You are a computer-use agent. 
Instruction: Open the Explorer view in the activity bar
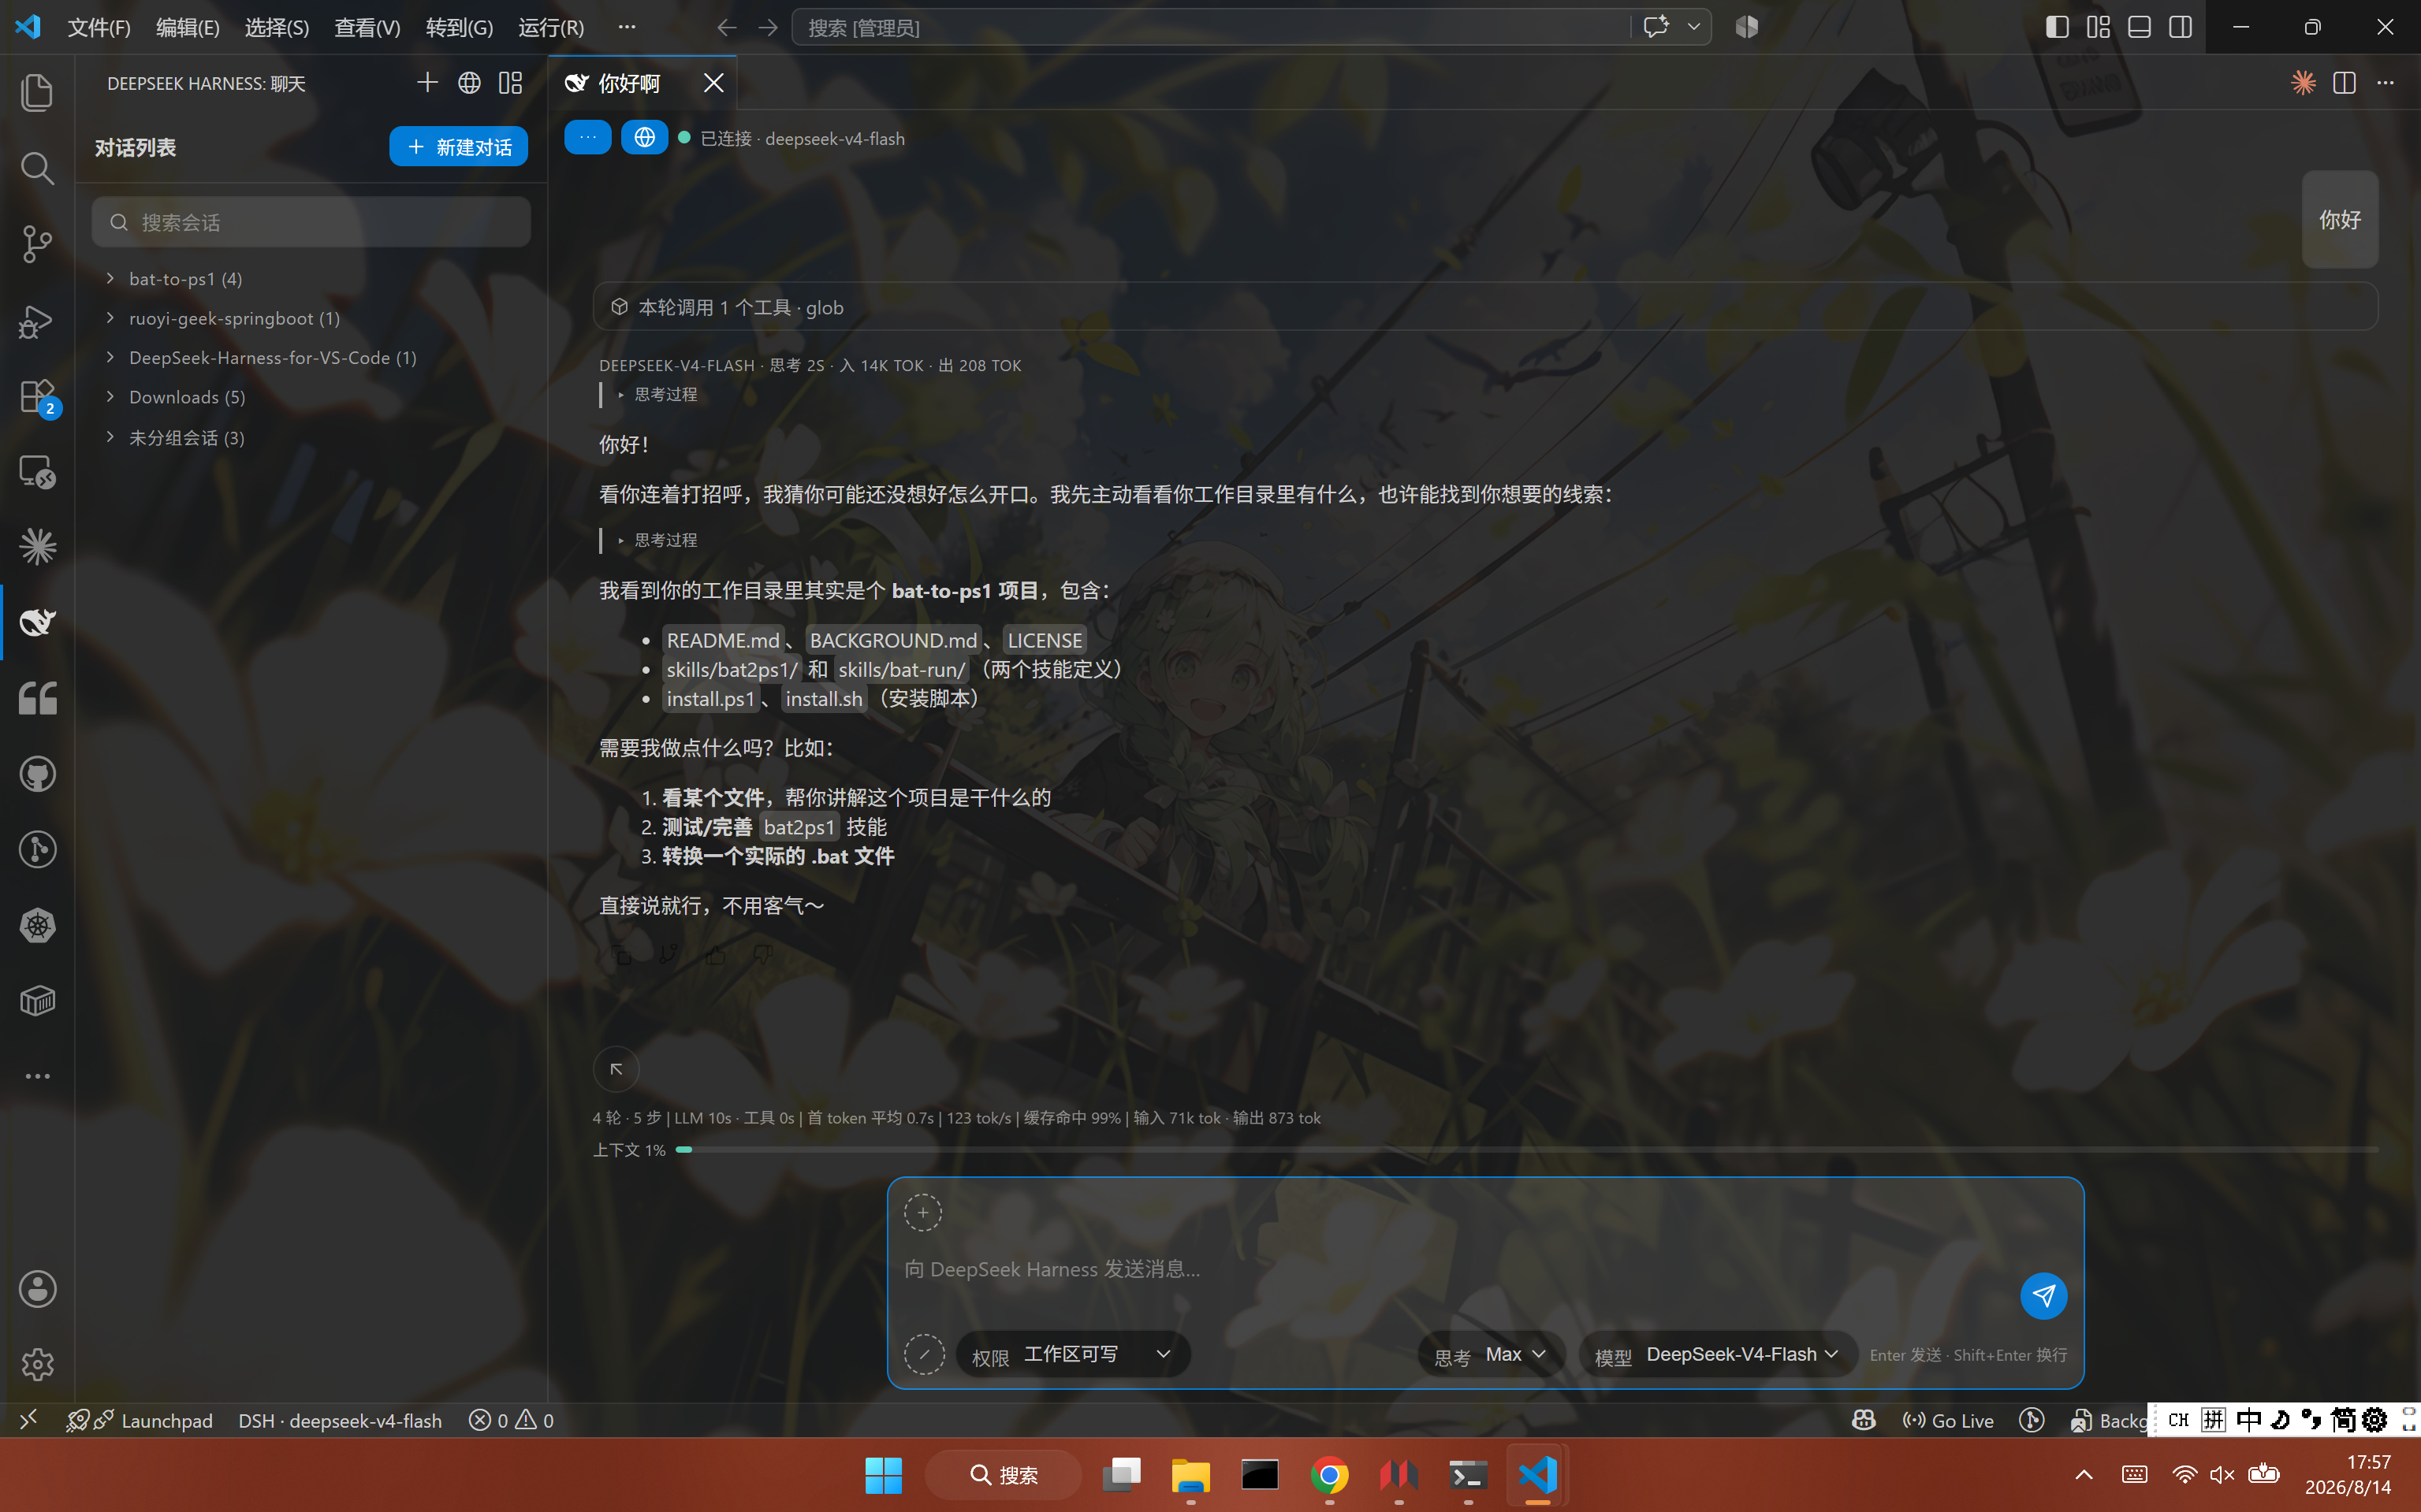click(x=37, y=92)
